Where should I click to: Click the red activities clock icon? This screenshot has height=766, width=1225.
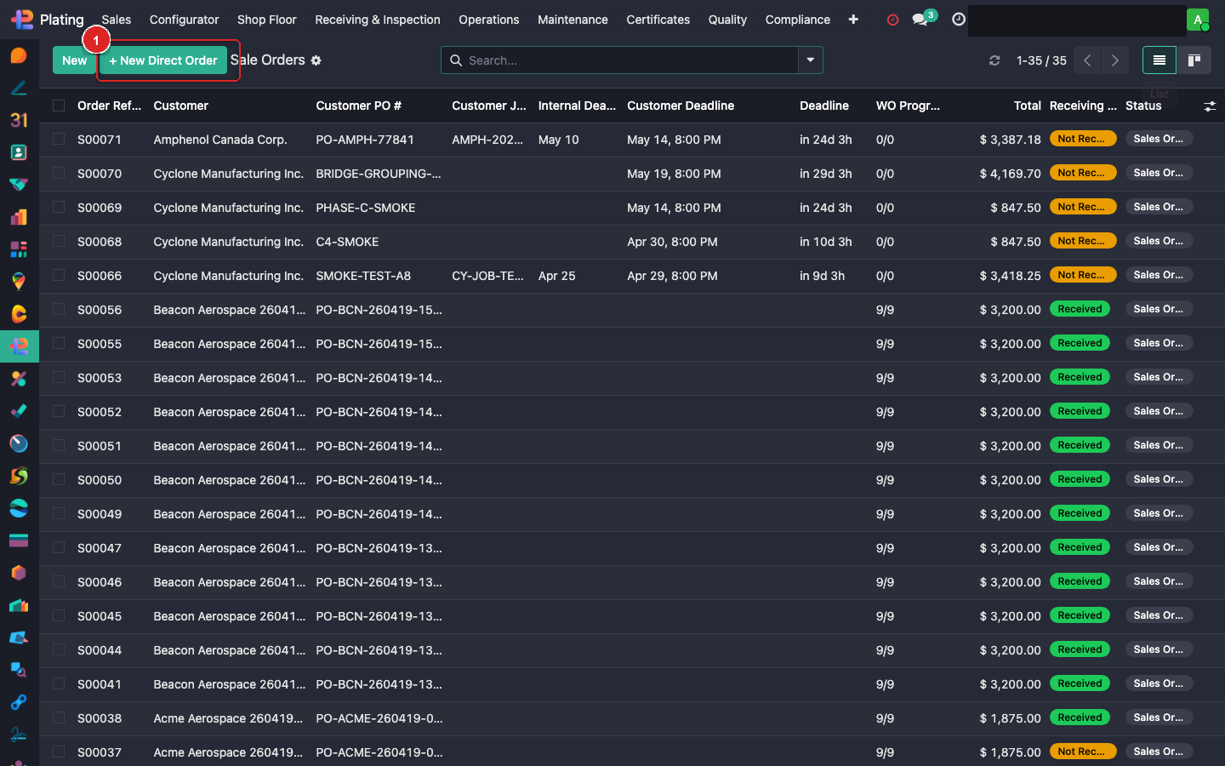(x=892, y=19)
